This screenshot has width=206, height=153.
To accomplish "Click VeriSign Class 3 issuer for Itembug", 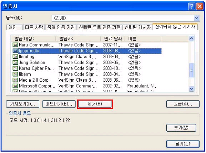I will coord(77,57).
